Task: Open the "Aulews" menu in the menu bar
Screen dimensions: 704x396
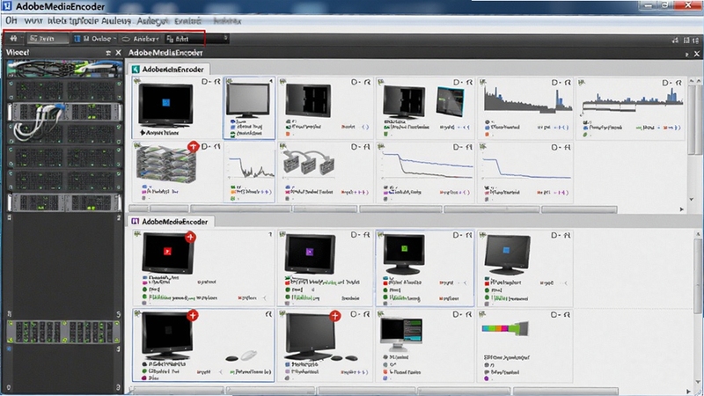Action: click(116, 20)
